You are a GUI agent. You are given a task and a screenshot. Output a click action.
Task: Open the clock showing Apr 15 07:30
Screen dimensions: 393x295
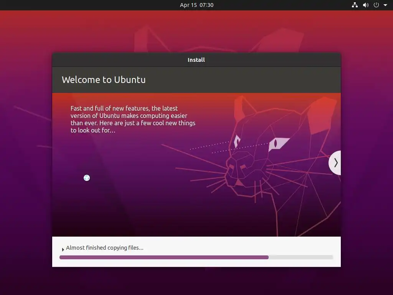click(196, 5)
